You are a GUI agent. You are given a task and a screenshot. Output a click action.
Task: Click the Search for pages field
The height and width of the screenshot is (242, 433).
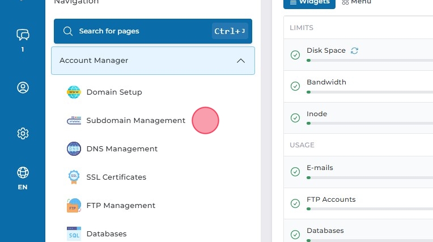[136, 31]
